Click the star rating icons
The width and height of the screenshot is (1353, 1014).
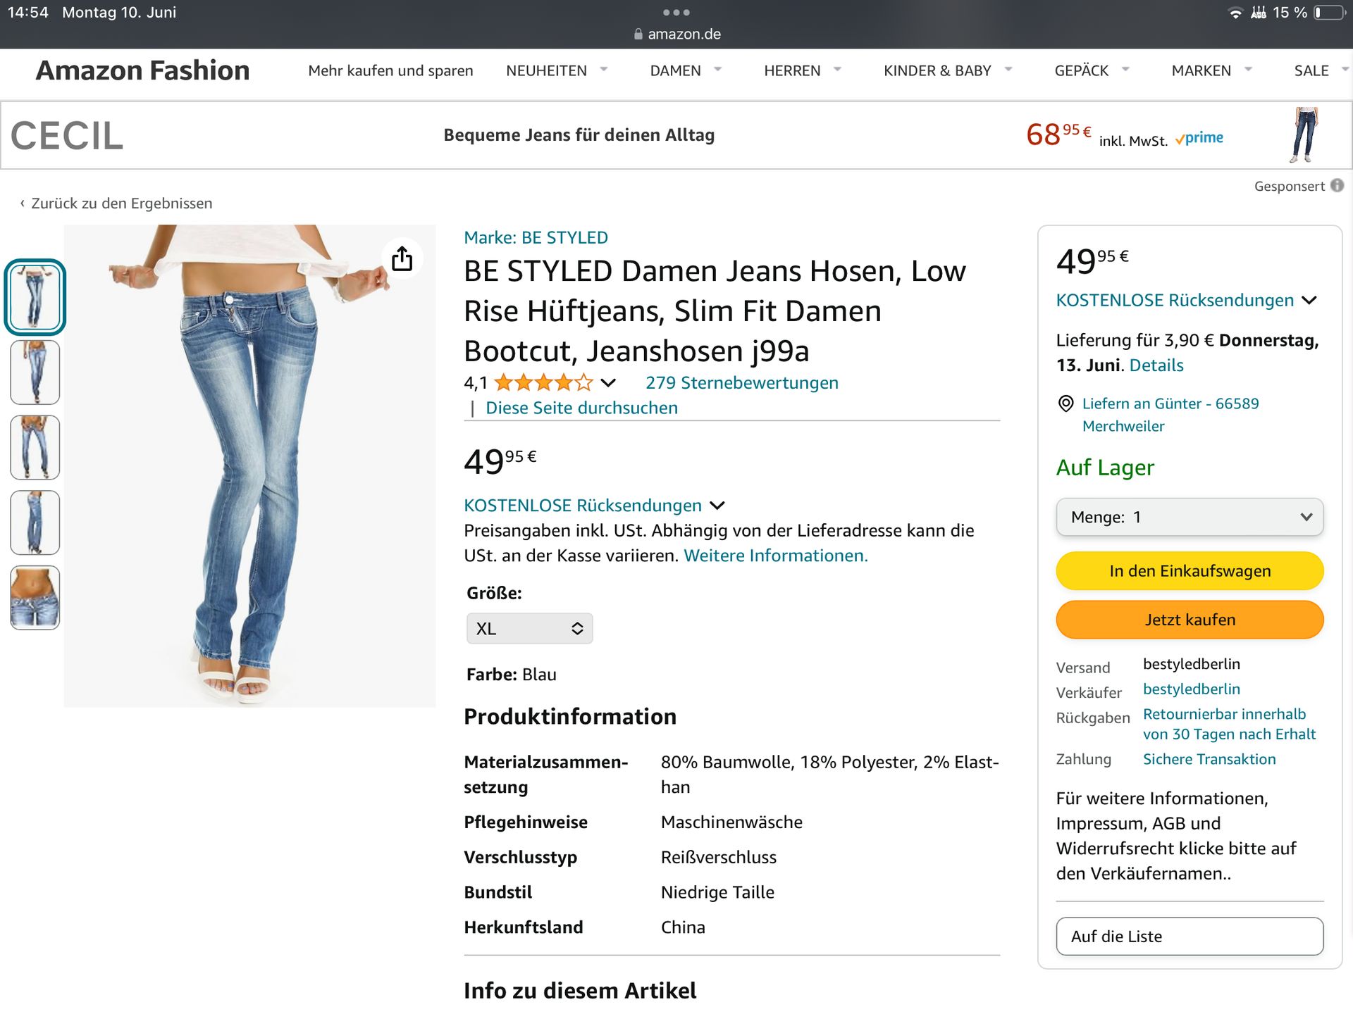click(x=543, y=383)
